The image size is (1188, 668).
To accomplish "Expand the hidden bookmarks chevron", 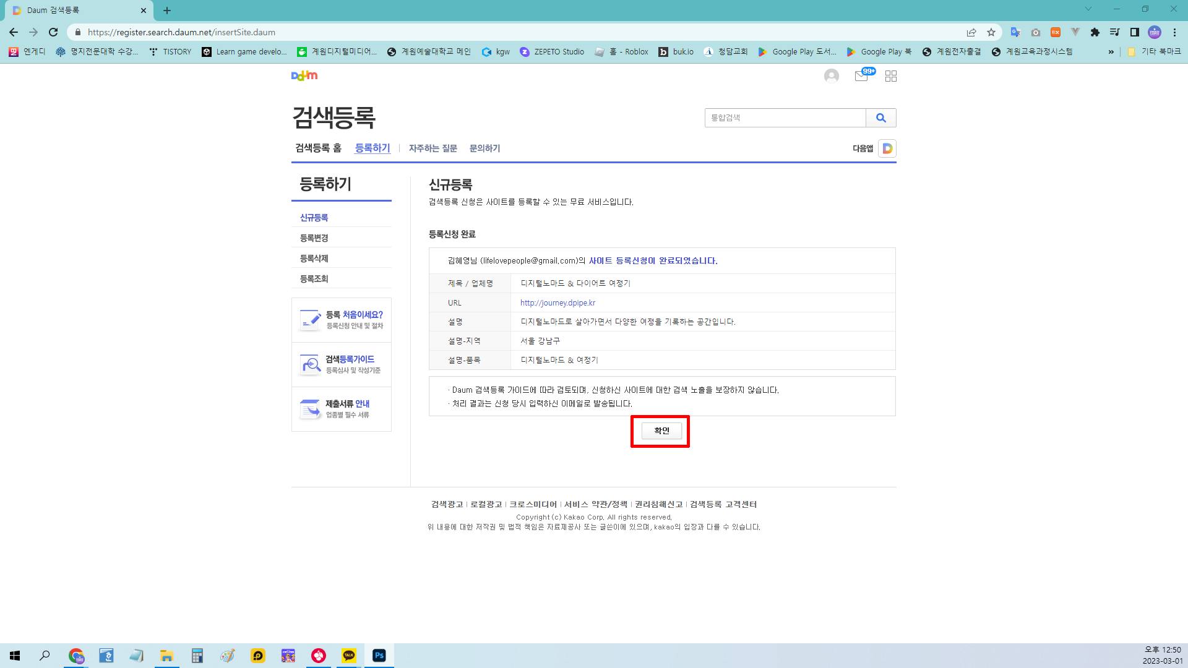I will click(x=1111, y=52).
